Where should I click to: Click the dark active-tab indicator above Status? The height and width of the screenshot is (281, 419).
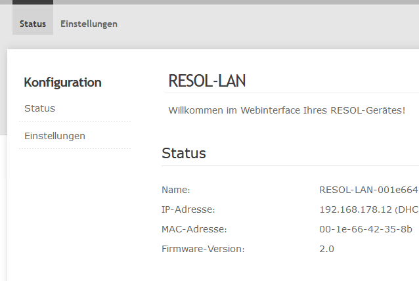pos(33,2)
